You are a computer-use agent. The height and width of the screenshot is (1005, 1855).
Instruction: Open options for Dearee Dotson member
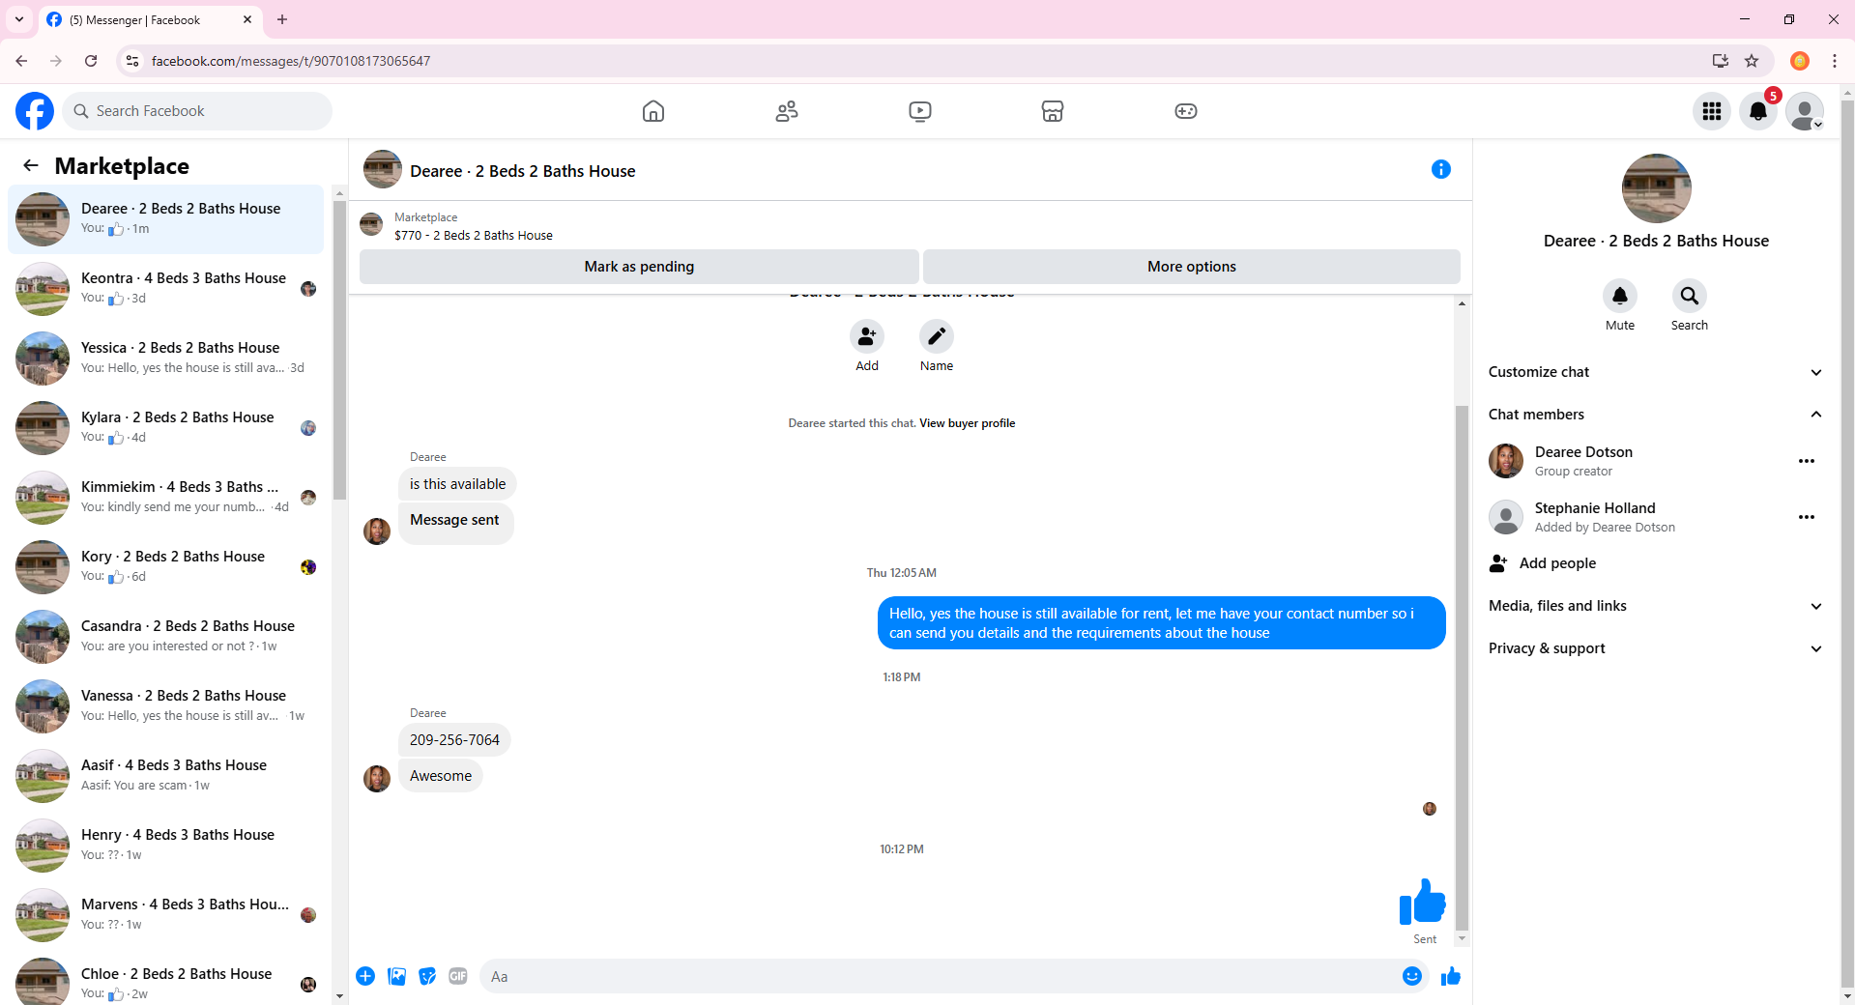tap(1807, 461)
